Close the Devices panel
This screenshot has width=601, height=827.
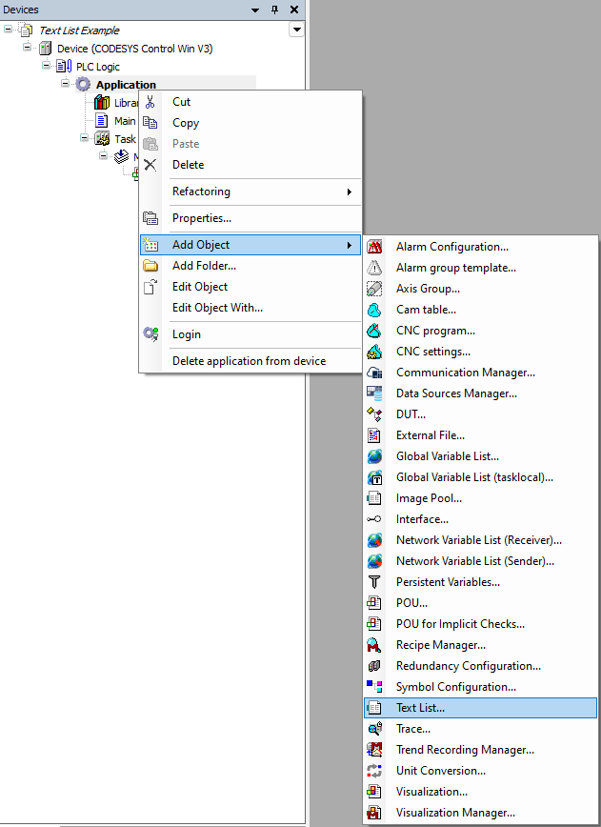click(294, 10)
